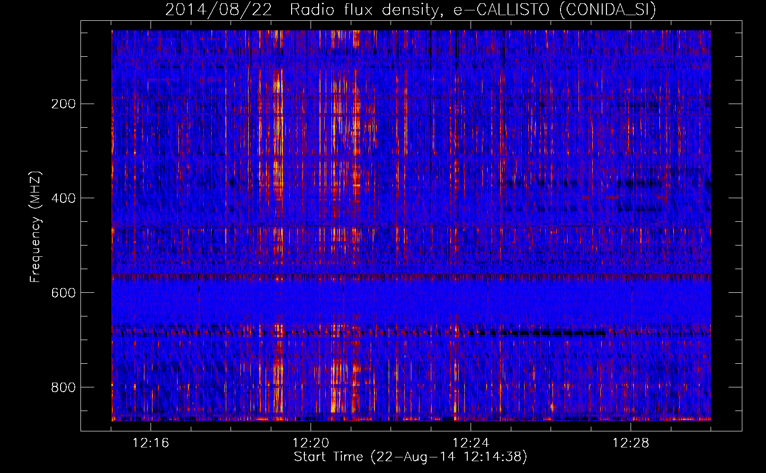The width and height of the screenshot is (766, 473).
Task: Click the 12:28 time tick label
Action: 631,443
